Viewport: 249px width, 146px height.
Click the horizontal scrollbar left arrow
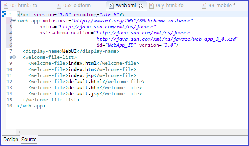point(19,132)
